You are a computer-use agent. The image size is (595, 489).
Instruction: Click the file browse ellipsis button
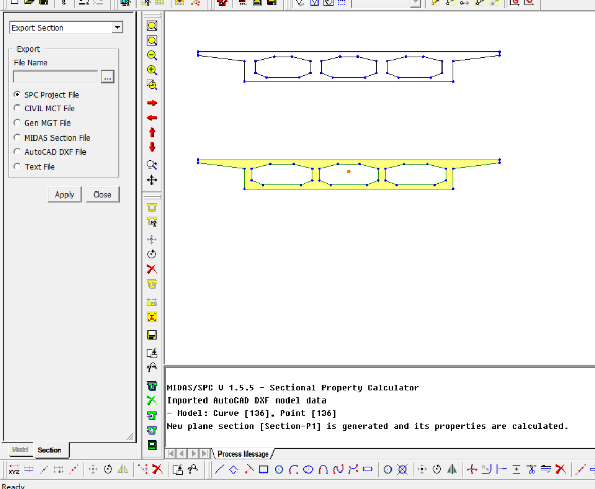(107, 77)
